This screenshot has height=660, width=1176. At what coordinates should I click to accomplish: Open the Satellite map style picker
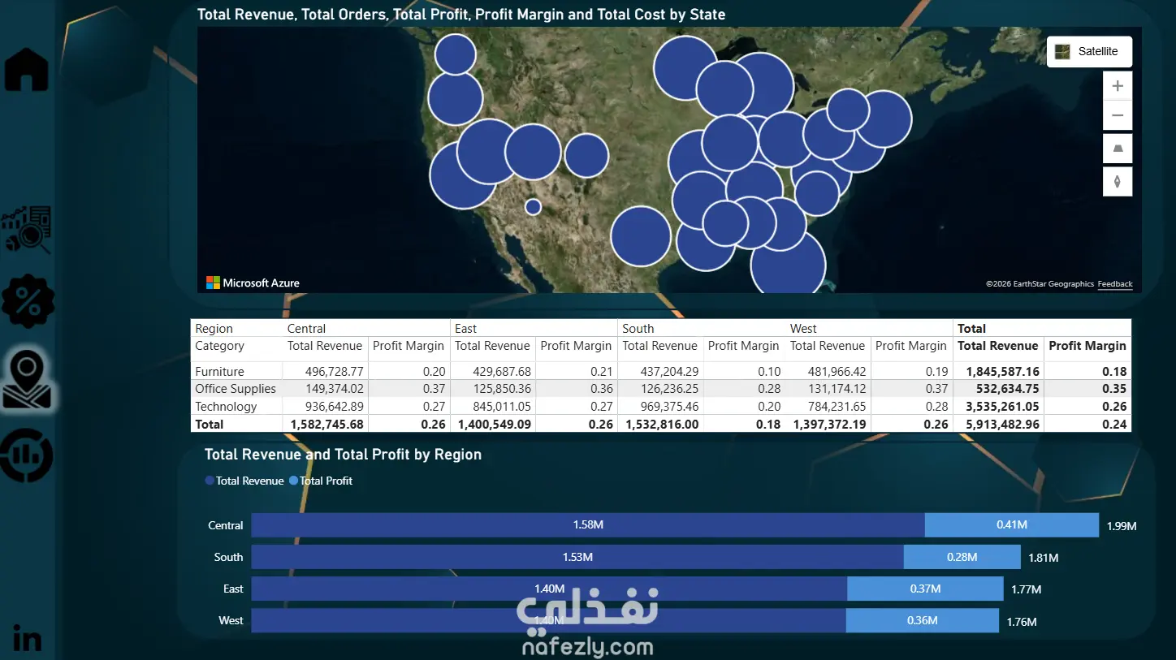click(x=1089, y=51)
